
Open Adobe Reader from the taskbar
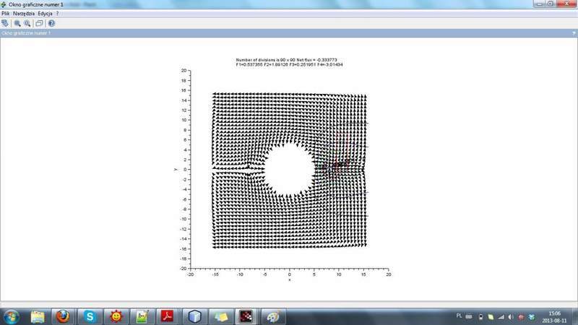[168, 316]
